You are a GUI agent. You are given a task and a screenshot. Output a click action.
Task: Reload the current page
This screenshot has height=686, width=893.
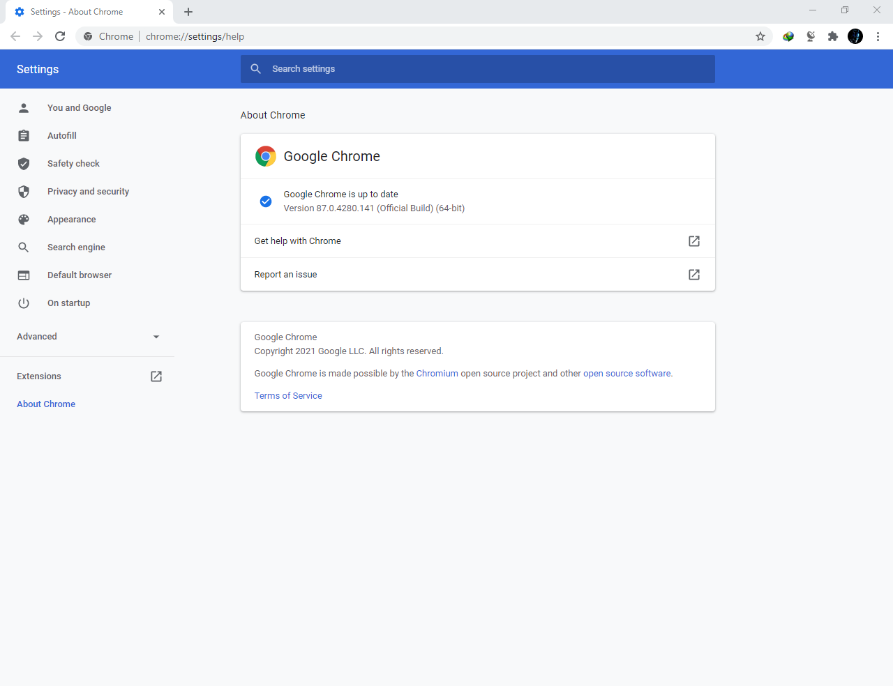60,36
